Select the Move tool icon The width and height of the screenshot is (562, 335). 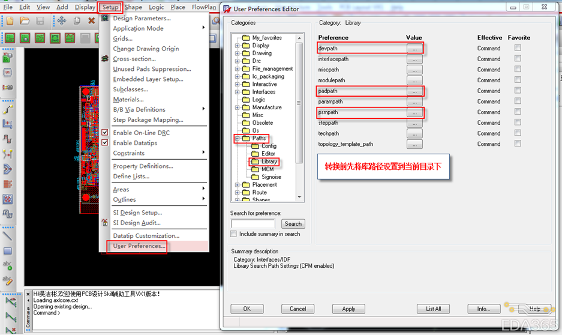click(x=61, y=21)
